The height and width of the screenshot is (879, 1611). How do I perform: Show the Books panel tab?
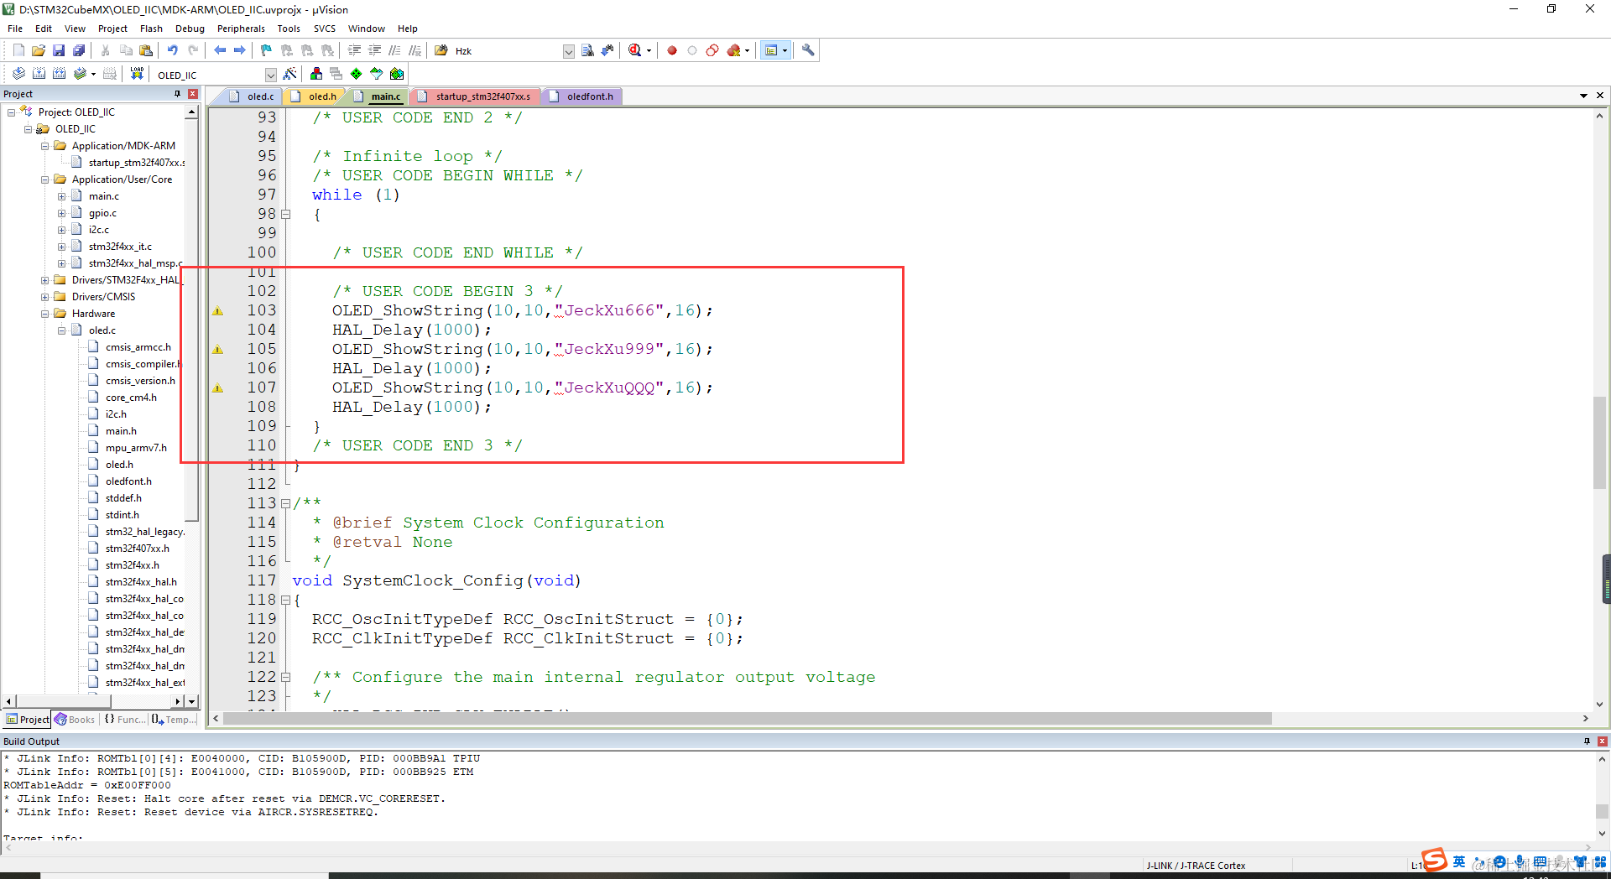(75, 720)
